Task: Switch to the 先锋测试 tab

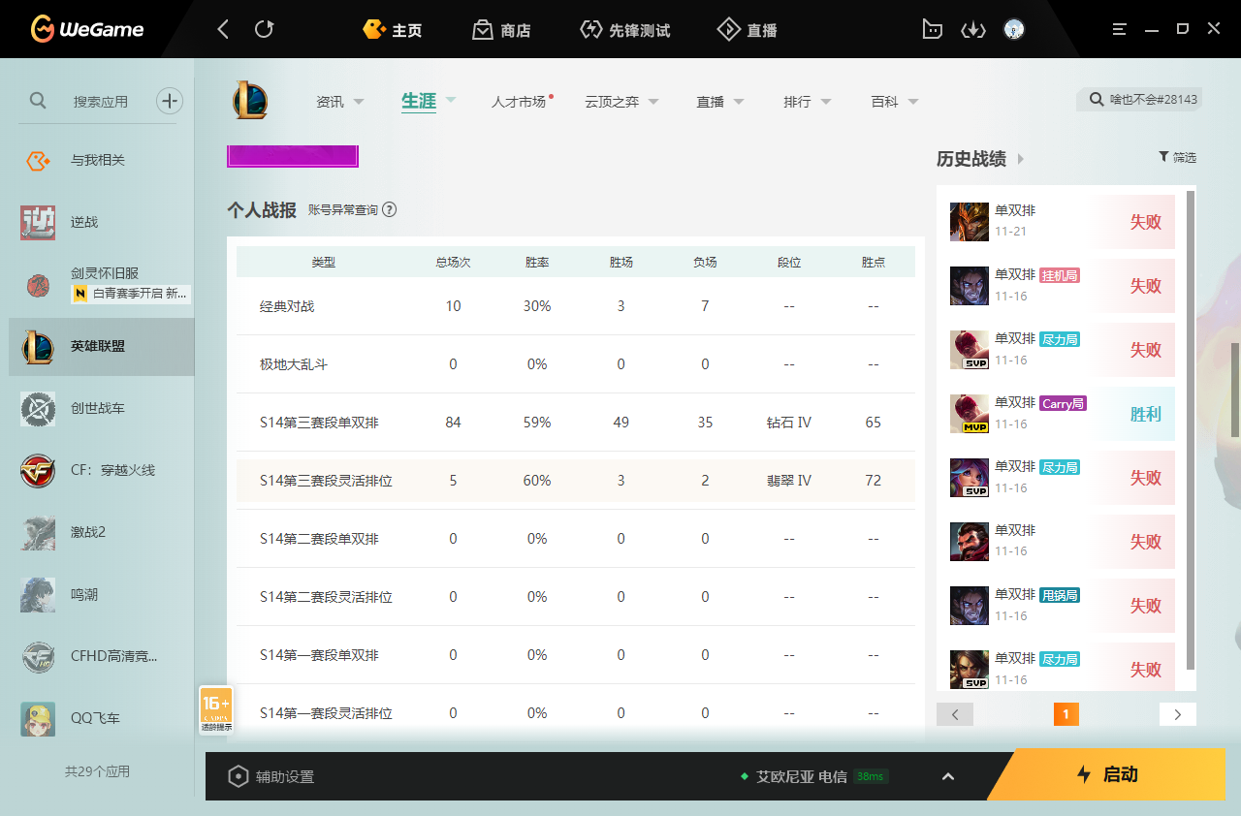Action: point(624,30)
